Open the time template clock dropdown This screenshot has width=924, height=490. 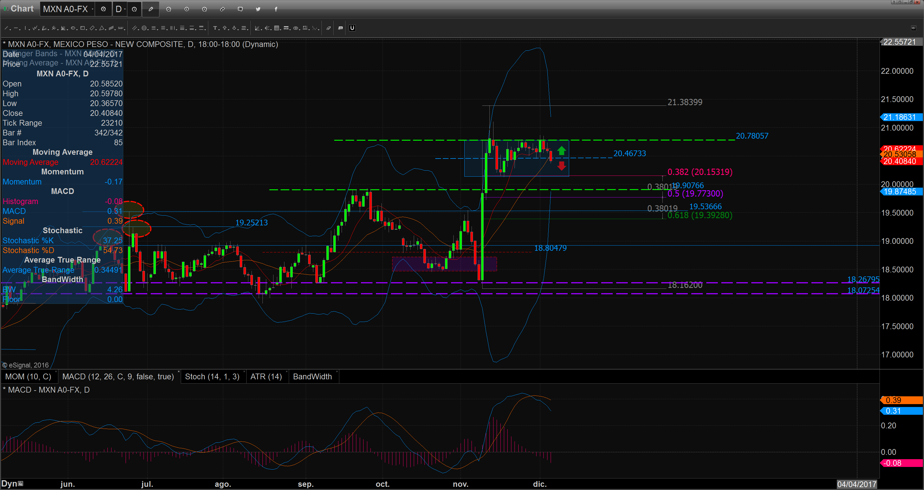134,9
